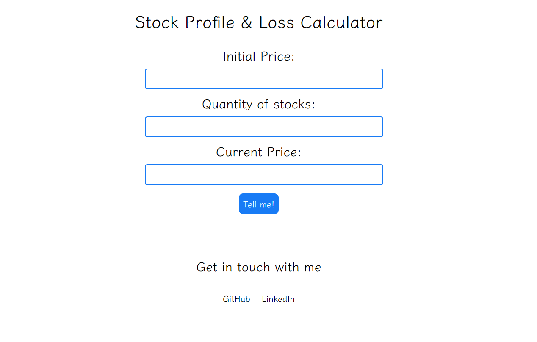Click the Quantity of stocks label

pyautogui.click(x=258, y=104)
